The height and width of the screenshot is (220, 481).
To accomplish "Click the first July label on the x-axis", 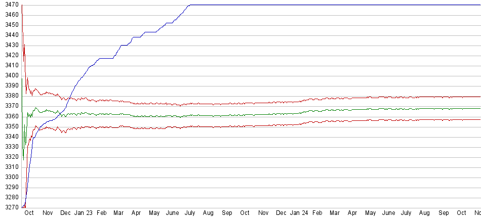I will (190, 213).
